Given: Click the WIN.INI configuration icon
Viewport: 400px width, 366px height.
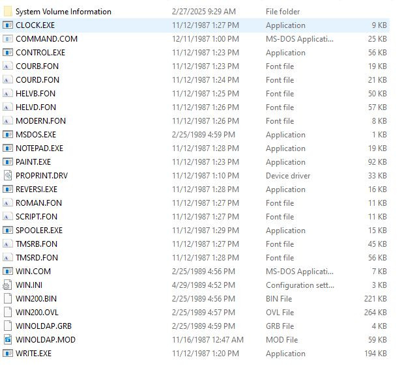Looking at the screenshot, I should pyautogui.click(x=7, y=285).
